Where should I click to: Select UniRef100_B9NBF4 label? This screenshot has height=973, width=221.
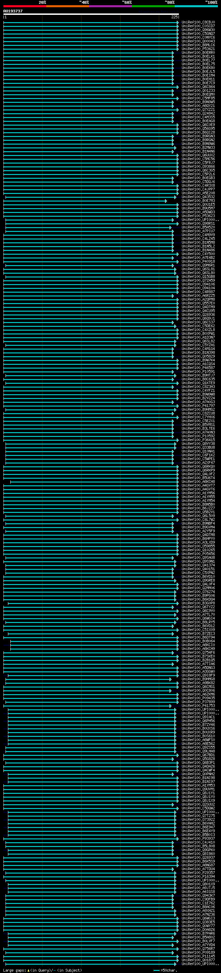point(198,524)
